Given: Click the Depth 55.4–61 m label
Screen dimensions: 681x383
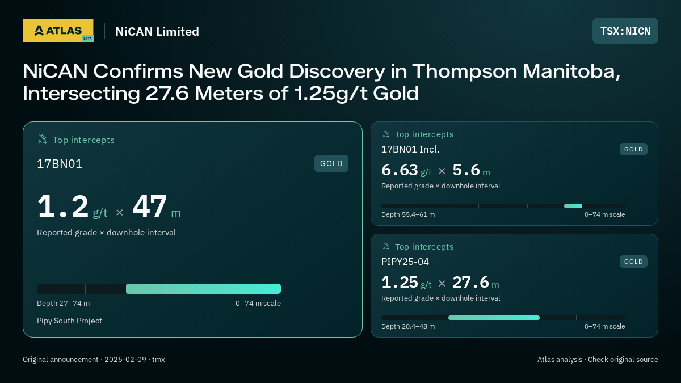Looking at the screenshot, I should (x=408, y=214).
